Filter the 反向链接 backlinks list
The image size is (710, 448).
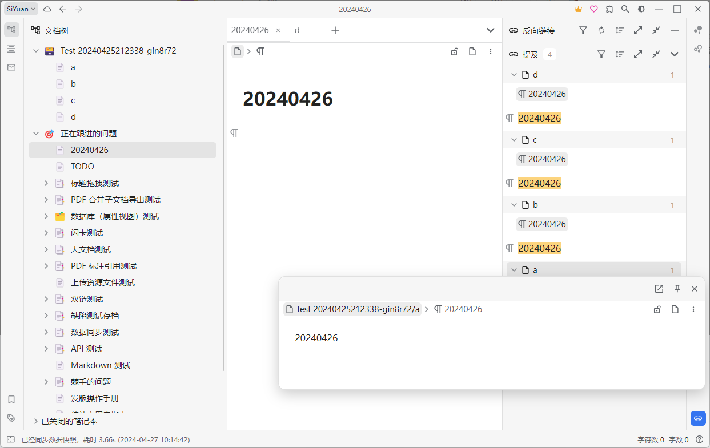[583, 30]
